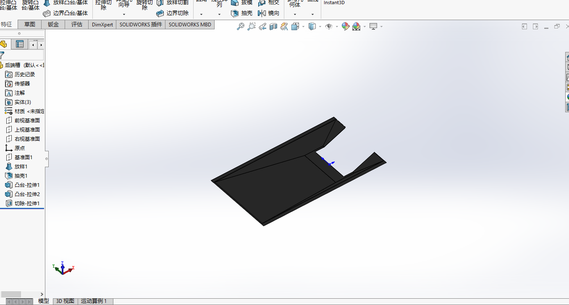Click the Previous View icon
This screenshot has width=569, height=305.
pyautogui.click(x=262, y=26)
